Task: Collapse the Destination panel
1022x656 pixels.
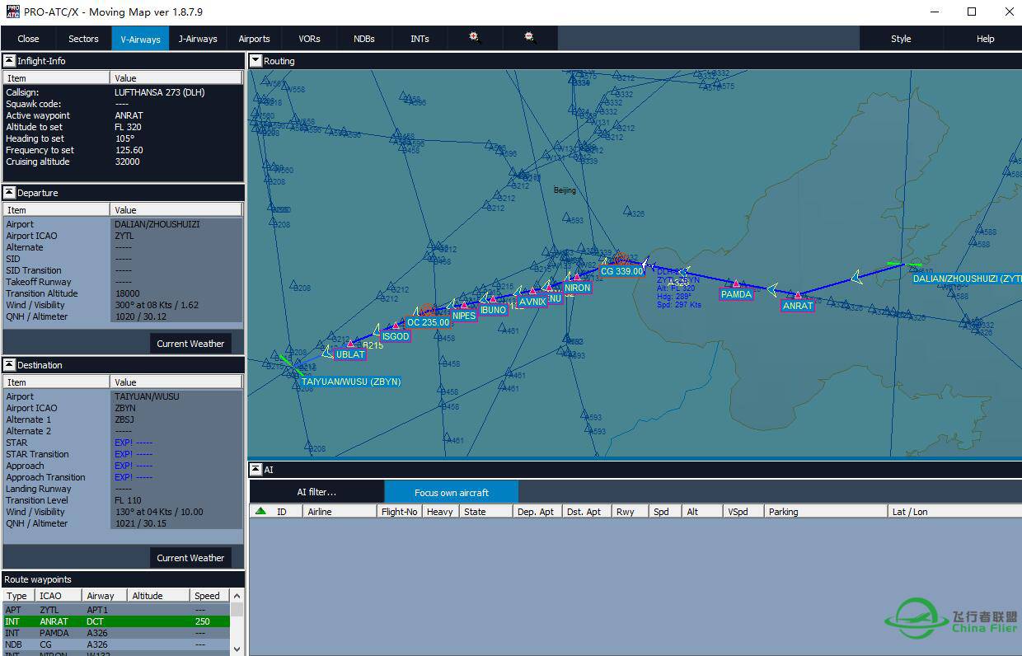Action: tap(9, 365)
